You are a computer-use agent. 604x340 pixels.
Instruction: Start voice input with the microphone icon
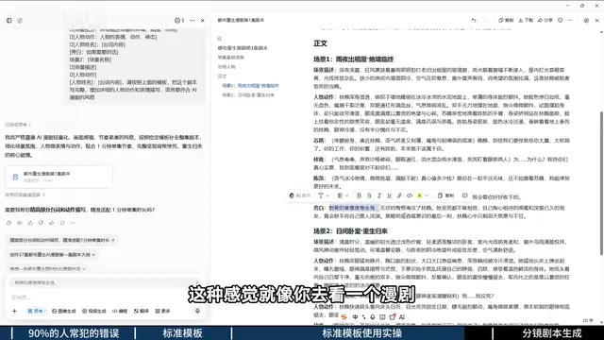pyautogui.click(x=197, y=311)
